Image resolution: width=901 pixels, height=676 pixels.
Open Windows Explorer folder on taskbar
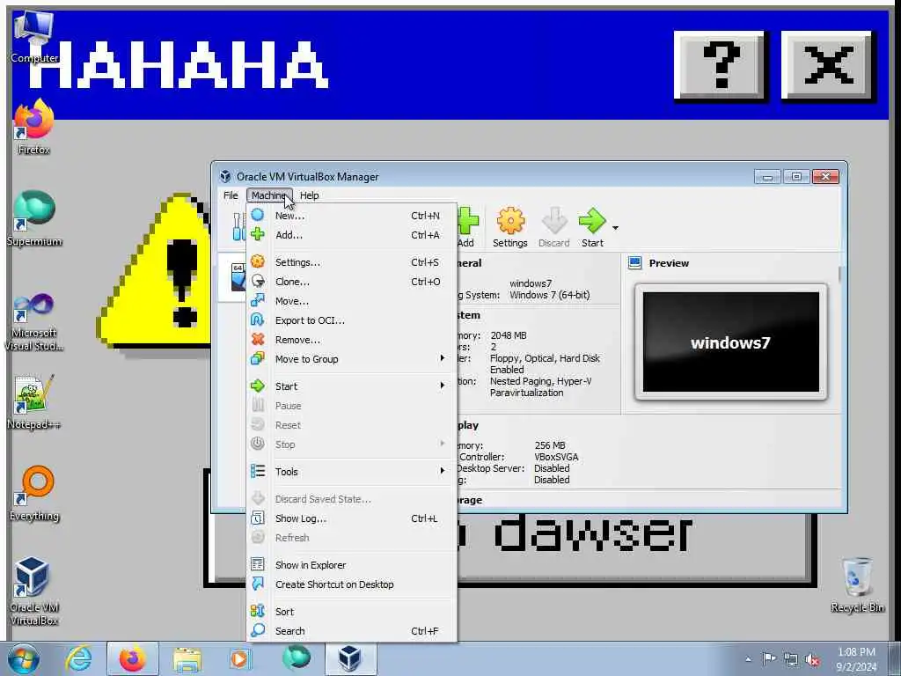[187, 658]
